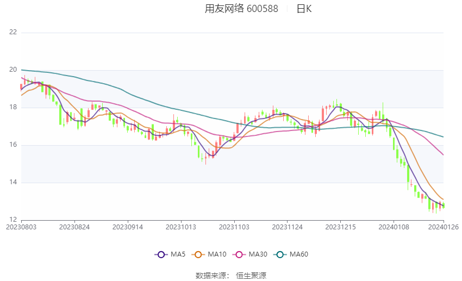462x281 pixels.
Task: Click the 20231215 date axis label
Action: point(340,227)
